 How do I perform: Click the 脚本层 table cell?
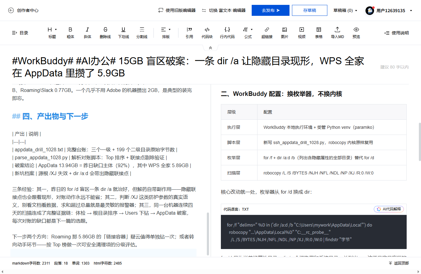[239, 142]
